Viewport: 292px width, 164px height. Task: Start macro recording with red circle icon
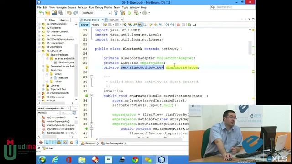click(178, 25)
